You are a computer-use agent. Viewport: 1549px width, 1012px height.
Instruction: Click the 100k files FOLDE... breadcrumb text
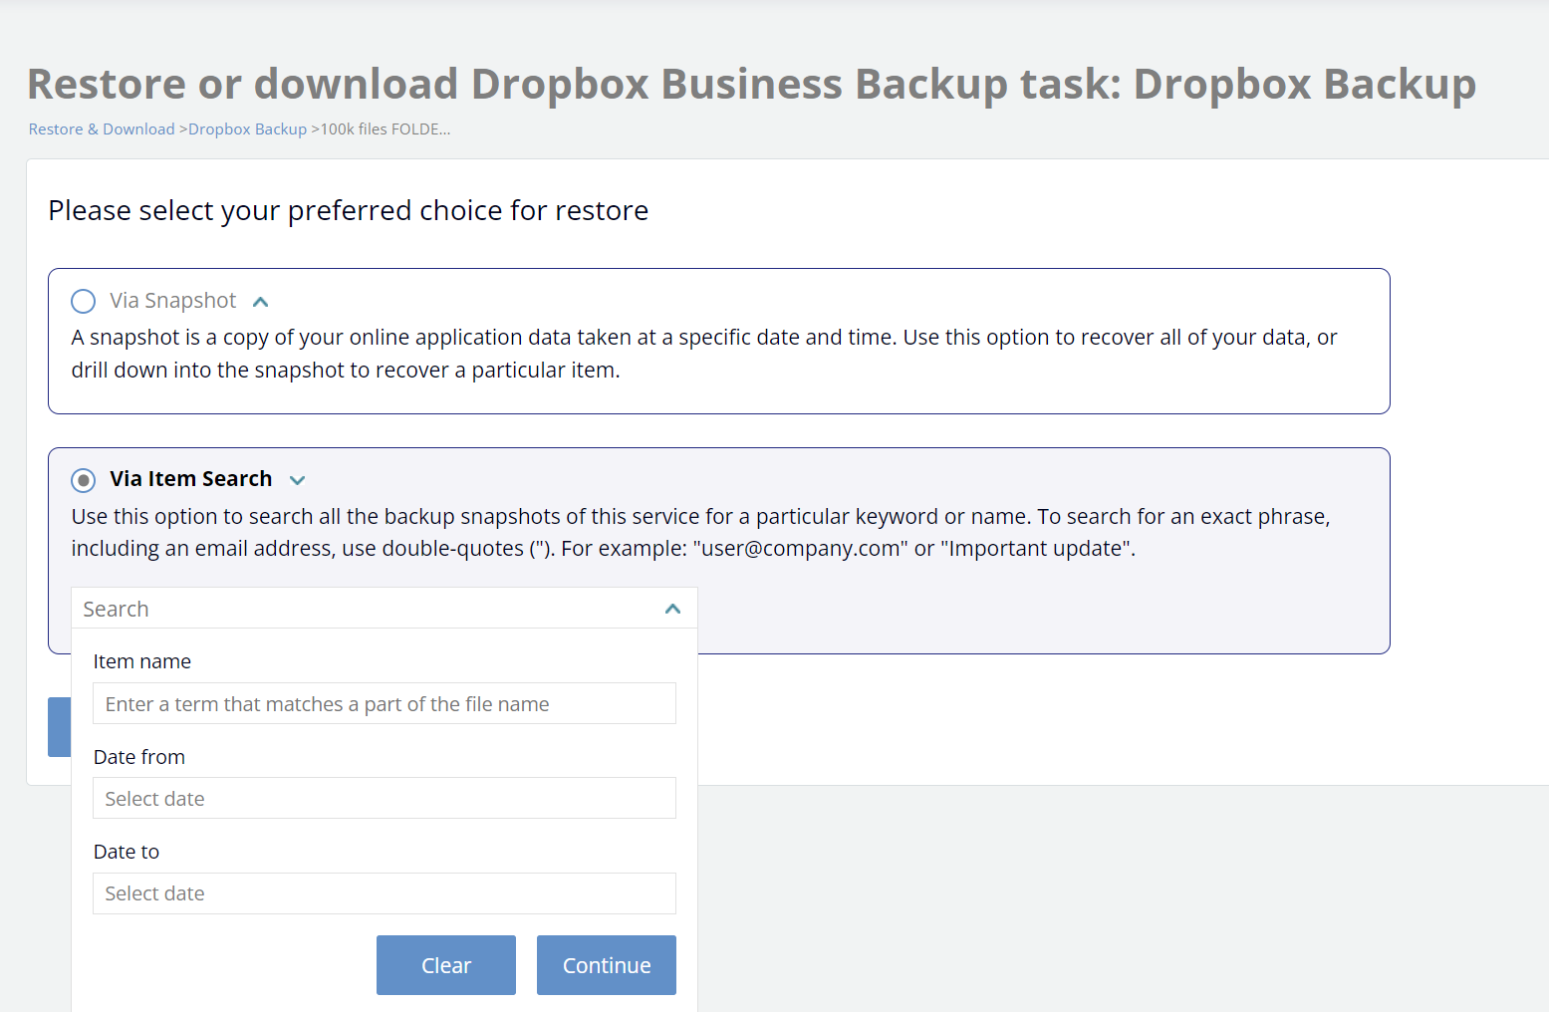click(x=386, y=129)
